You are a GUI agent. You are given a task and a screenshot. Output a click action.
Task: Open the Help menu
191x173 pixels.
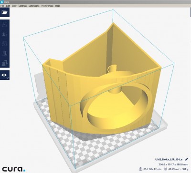pos(57,6)
